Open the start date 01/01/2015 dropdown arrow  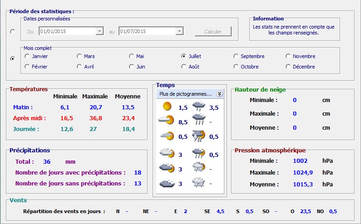(x=99, y=31)
